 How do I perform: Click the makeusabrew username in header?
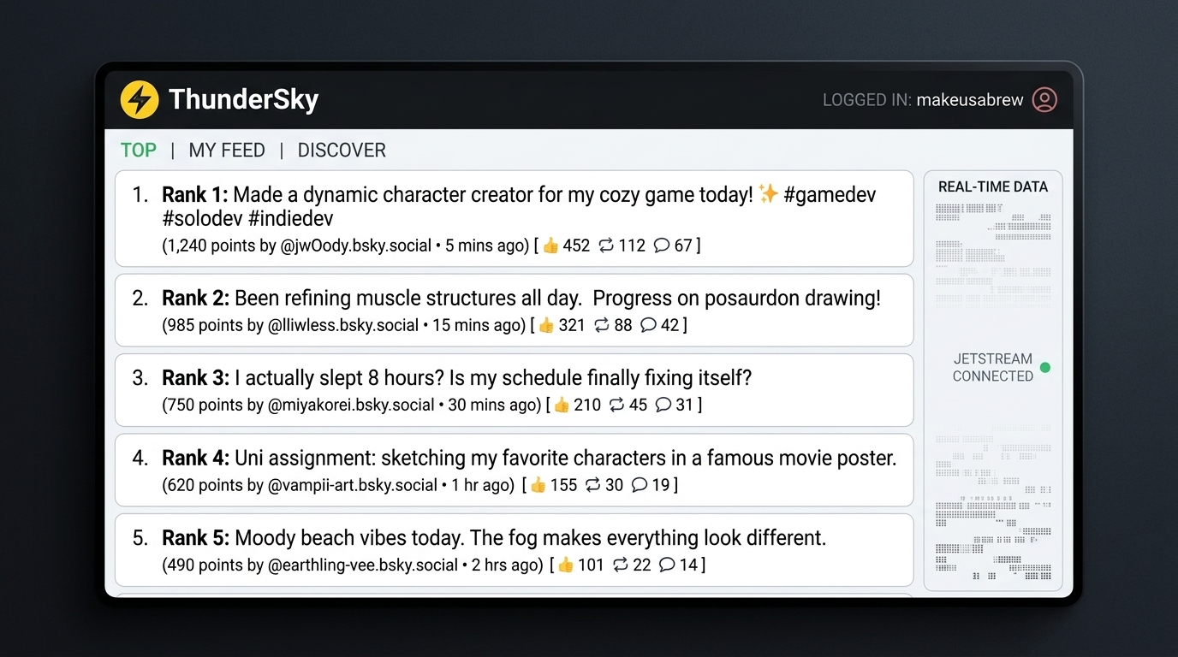pos(969,100)
